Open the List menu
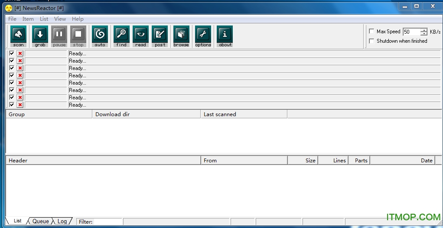 click(44, 19)
